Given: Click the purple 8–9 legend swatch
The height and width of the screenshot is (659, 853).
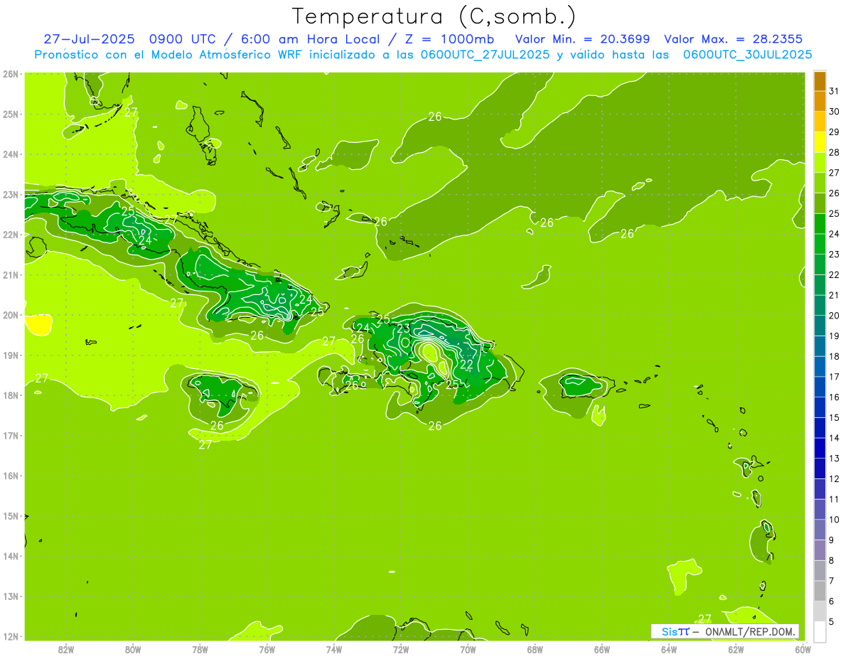Looking at the screenshot, I should pos(820,550).
